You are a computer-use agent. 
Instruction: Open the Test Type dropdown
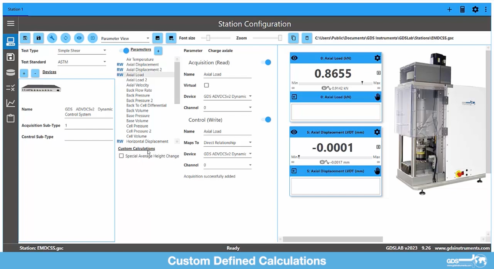[82, 51]
